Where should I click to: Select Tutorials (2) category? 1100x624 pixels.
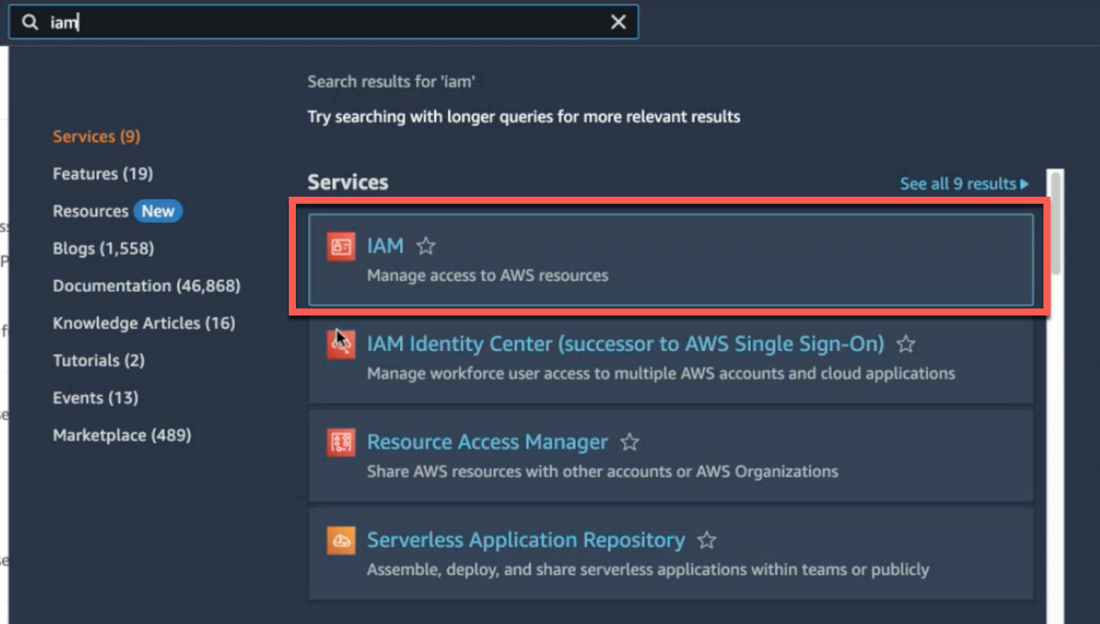tap(98, 361)
